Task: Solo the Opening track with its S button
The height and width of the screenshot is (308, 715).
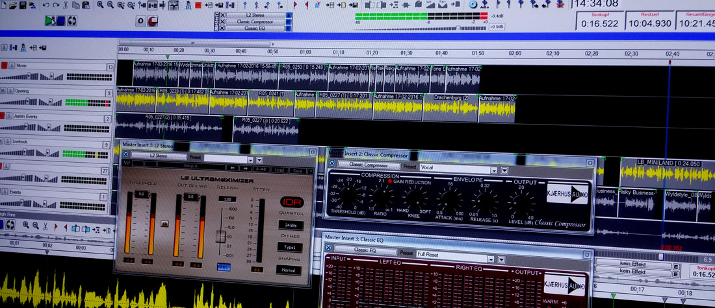Action: (10, 91)
